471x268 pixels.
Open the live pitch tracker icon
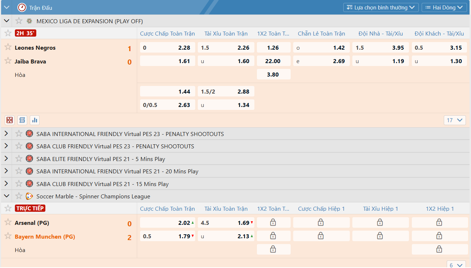[10, 120]
